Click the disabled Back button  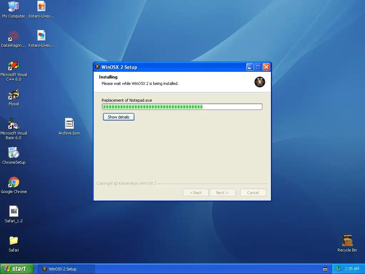click(x=196, y=193)
